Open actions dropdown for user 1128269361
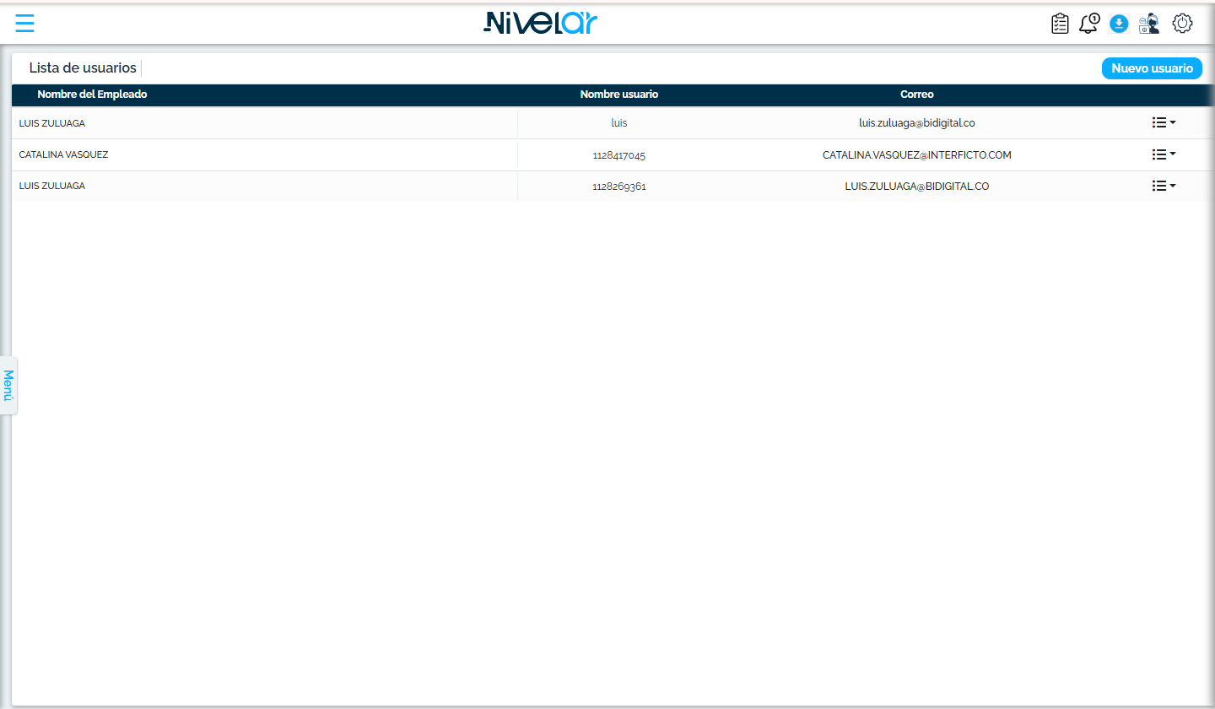 1164,186
